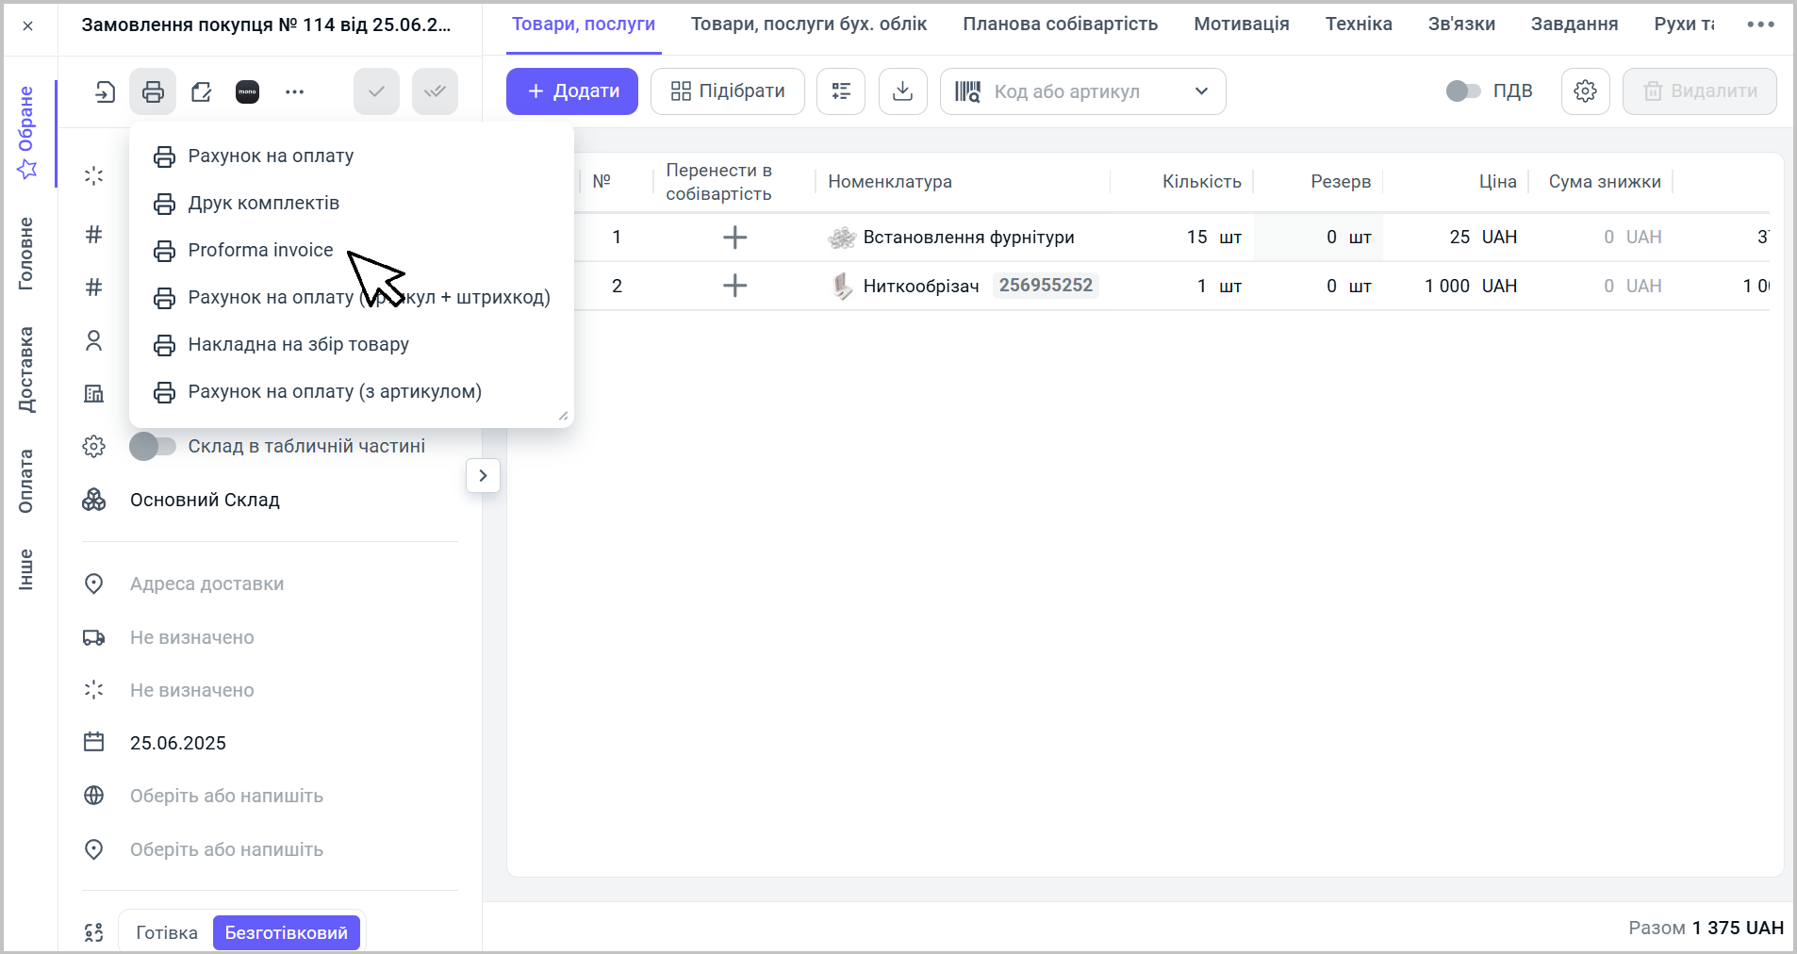
Task: Click the import document arrow icon
Action: coord(106,91)
